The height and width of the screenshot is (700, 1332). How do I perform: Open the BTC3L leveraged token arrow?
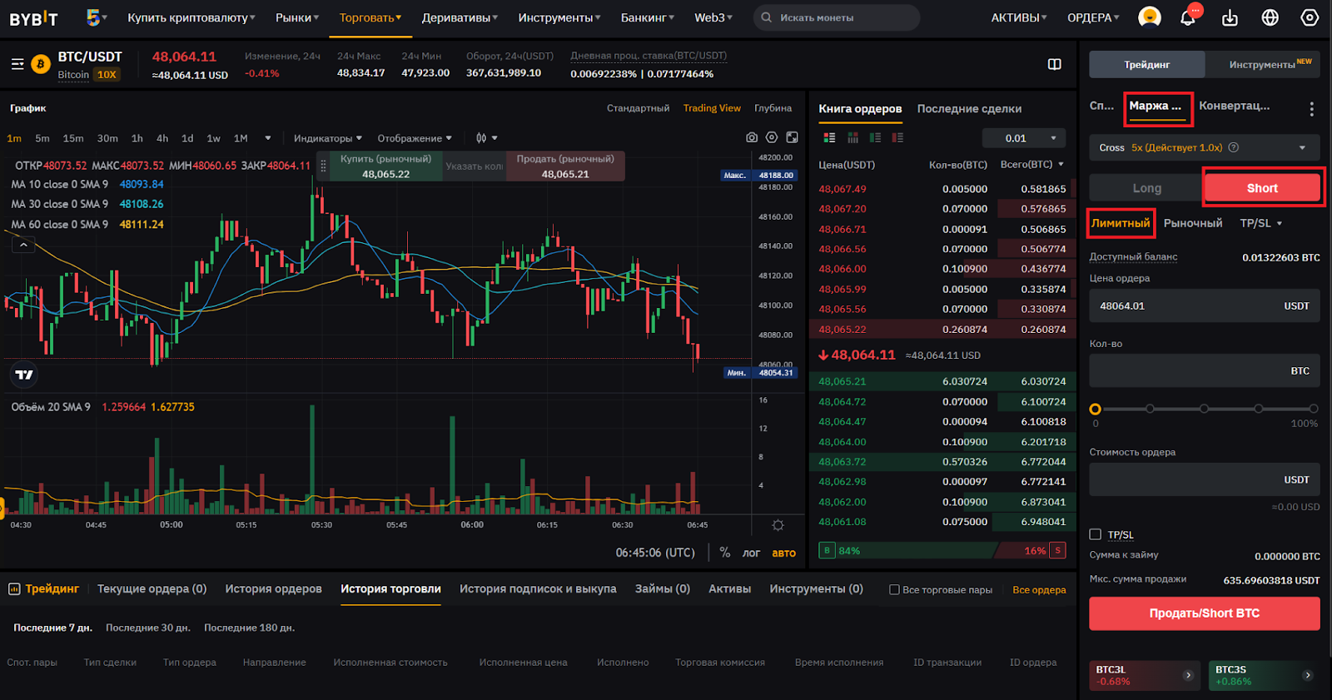coord(1188,675)
